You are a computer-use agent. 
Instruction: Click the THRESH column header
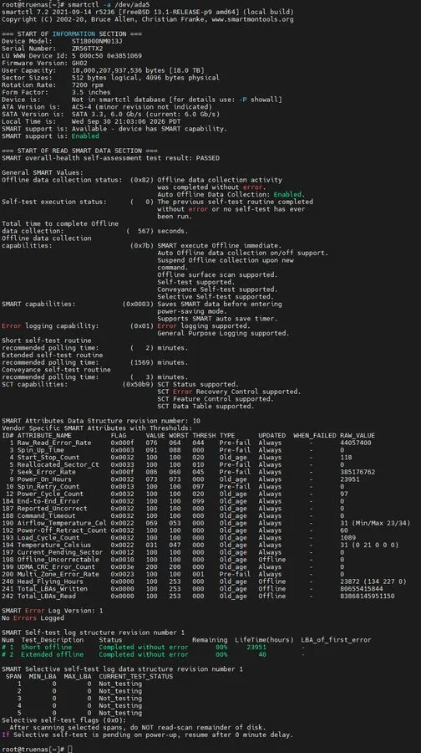click(x=205, y=436)
